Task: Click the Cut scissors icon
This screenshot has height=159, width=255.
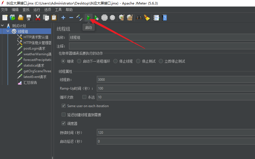Action: point(38,18)
